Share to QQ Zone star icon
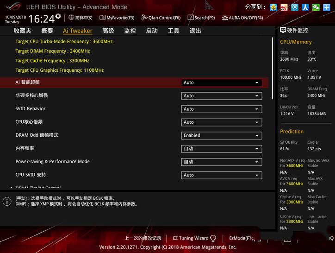This screenshot has width=335, height=253. [273, 7]
